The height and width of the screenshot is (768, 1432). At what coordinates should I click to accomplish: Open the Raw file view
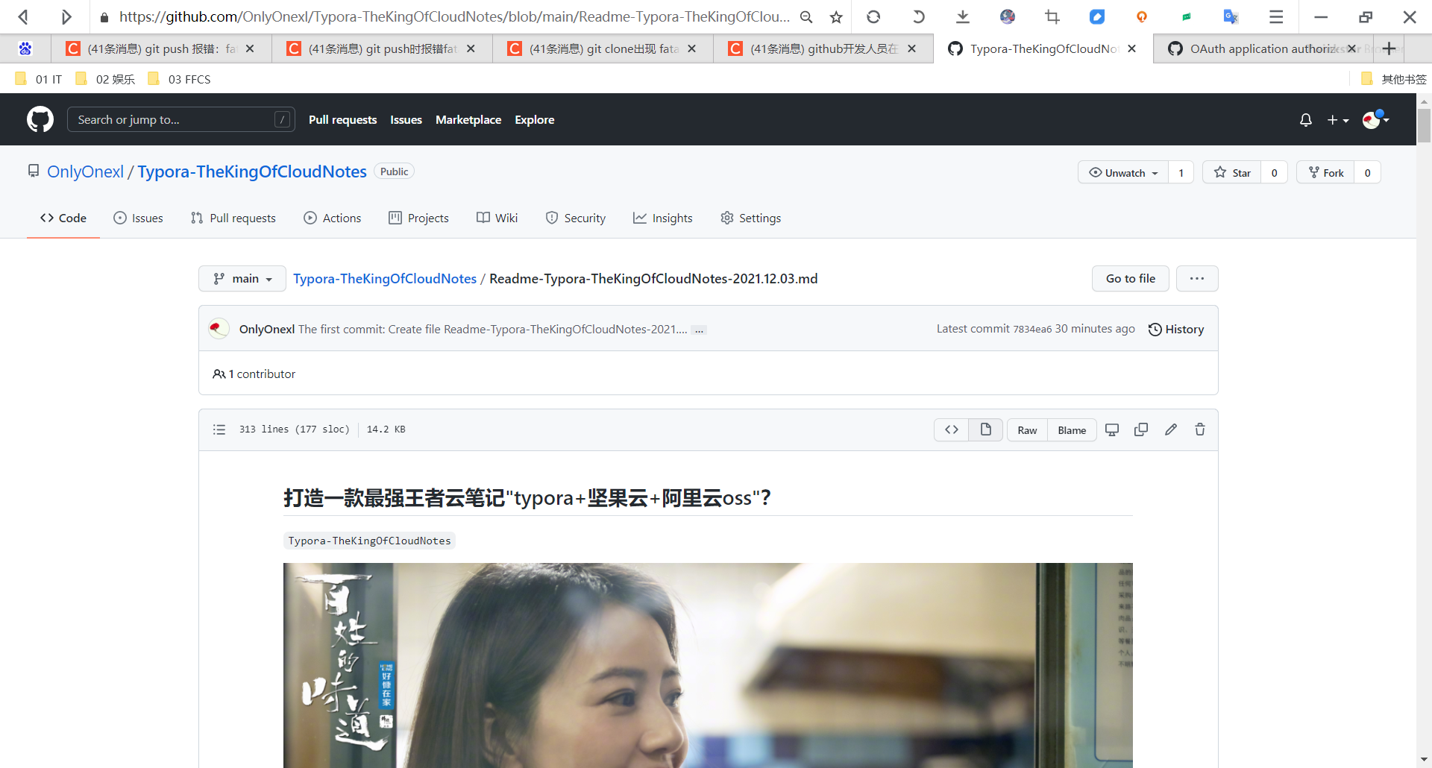[1027, 430]
